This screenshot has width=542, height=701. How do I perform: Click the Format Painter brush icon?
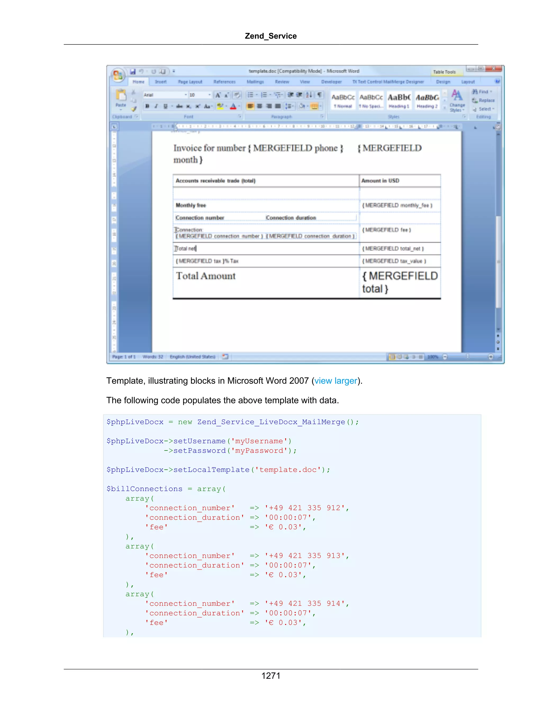tap(134, 109)
